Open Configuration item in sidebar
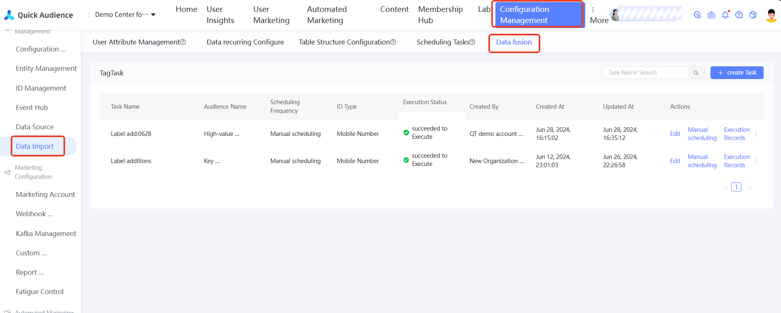 click(41, 49)
